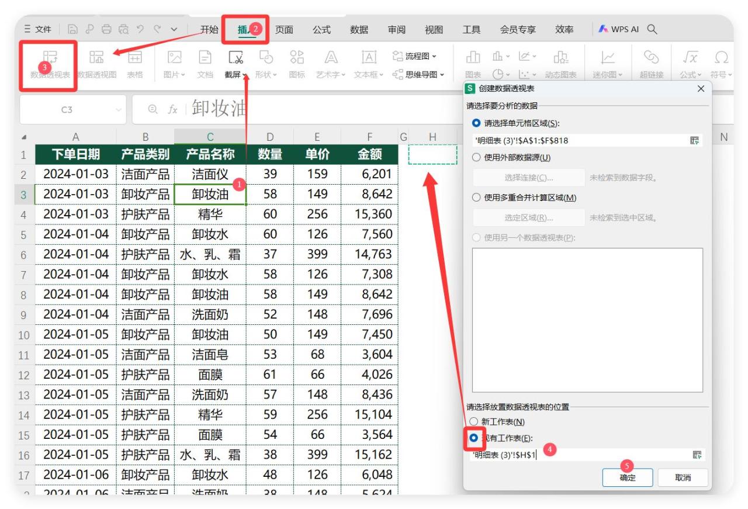
Task: Select cell containing 洁面仪
Action: pos(210,174)
